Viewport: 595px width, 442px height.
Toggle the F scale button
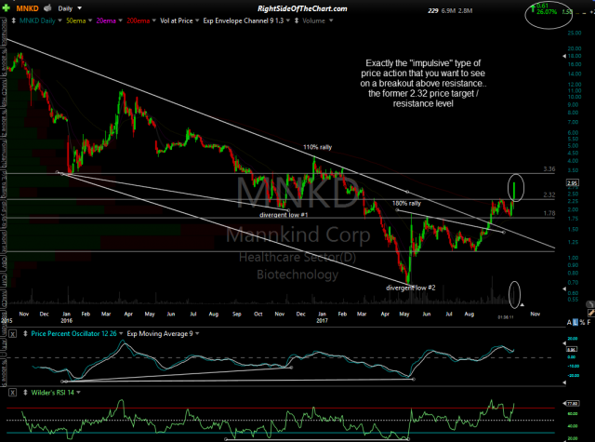click(x=588, y=323)
